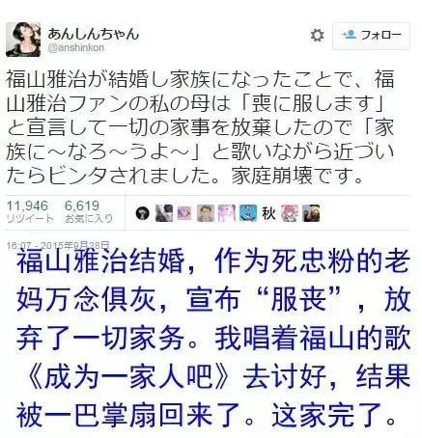Click the blue Chinese translation caption

point(213,337)
